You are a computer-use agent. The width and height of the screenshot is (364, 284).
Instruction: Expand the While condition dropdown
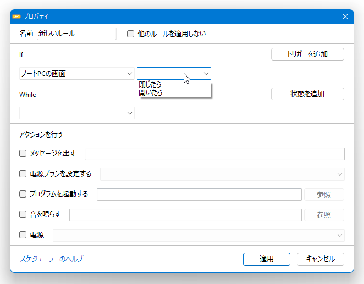point(77,113)
